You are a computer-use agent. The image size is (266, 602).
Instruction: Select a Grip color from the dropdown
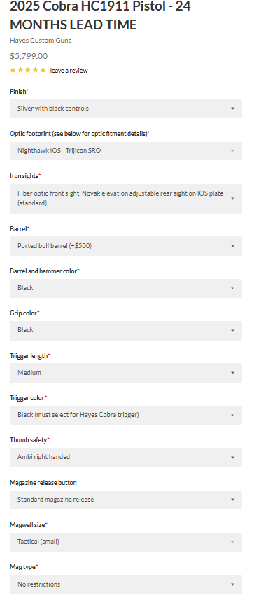point(126,331)
